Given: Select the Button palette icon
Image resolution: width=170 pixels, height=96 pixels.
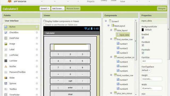Looking at the screenshot, I should (6, 27).
